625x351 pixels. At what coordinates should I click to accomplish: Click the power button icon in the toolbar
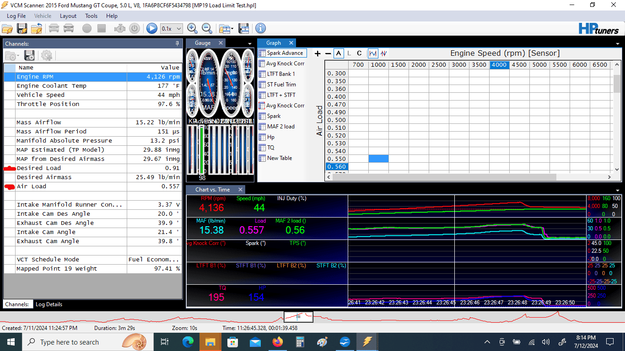point(135,28)
